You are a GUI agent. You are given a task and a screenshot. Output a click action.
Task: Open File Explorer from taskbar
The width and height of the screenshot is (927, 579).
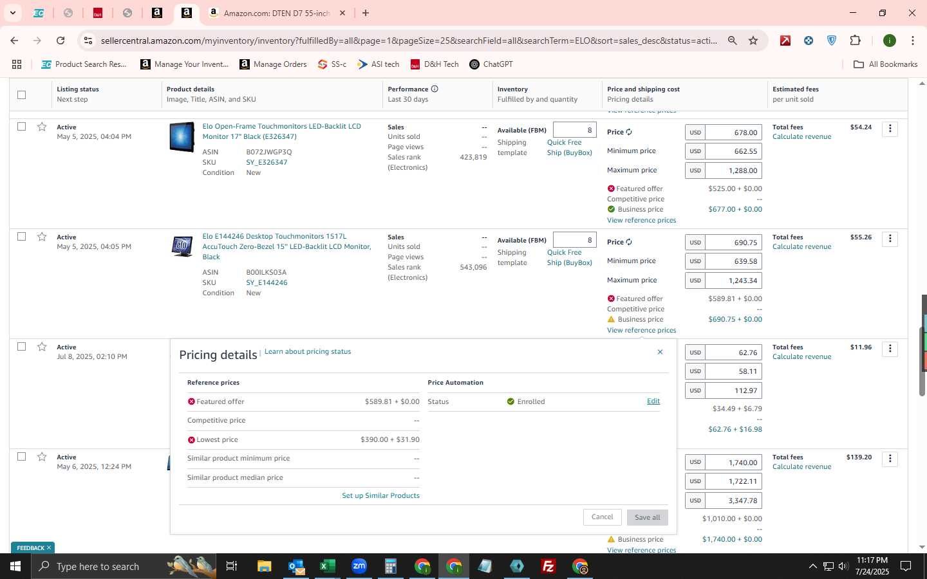(x=265, y=566)
